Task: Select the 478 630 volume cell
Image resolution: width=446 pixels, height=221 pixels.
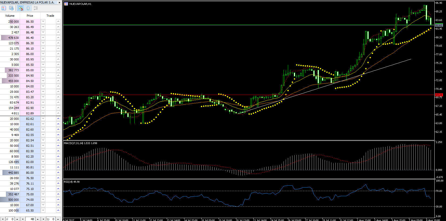Action: (x=10, y=38)
